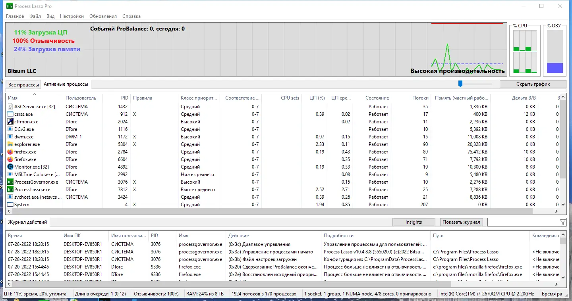Click the ASCService.exe [32] file icon

(10, 107)
